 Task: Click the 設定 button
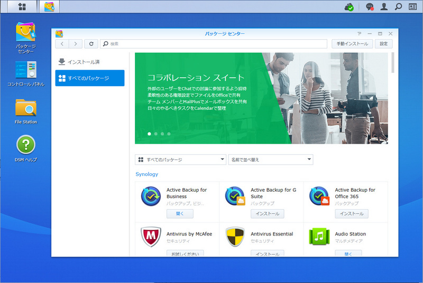click(384, 44)
